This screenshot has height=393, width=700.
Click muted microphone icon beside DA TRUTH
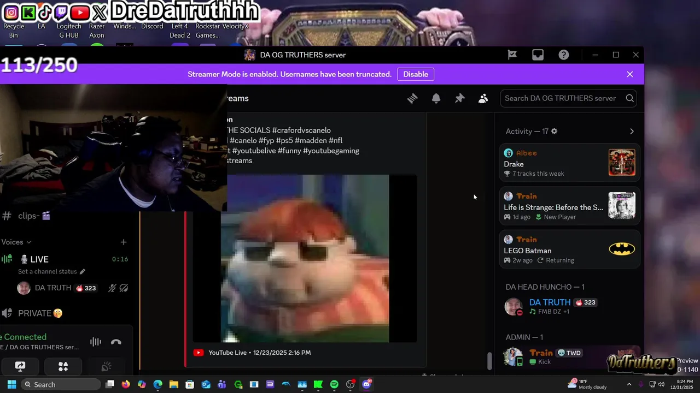(x=112, y=288)
